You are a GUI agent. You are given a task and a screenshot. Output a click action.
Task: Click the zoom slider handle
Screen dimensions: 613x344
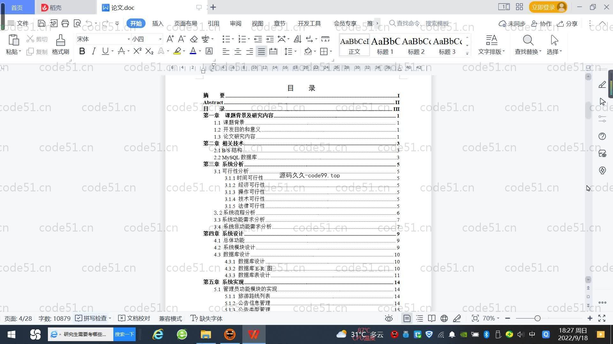click(x=537, y=318)
